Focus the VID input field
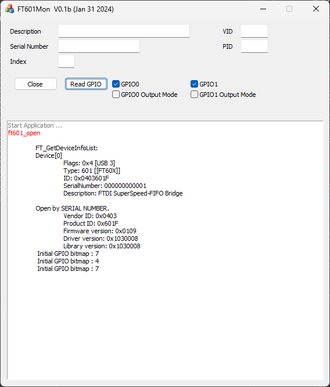The image size is (330, 387). click(254, 31)
